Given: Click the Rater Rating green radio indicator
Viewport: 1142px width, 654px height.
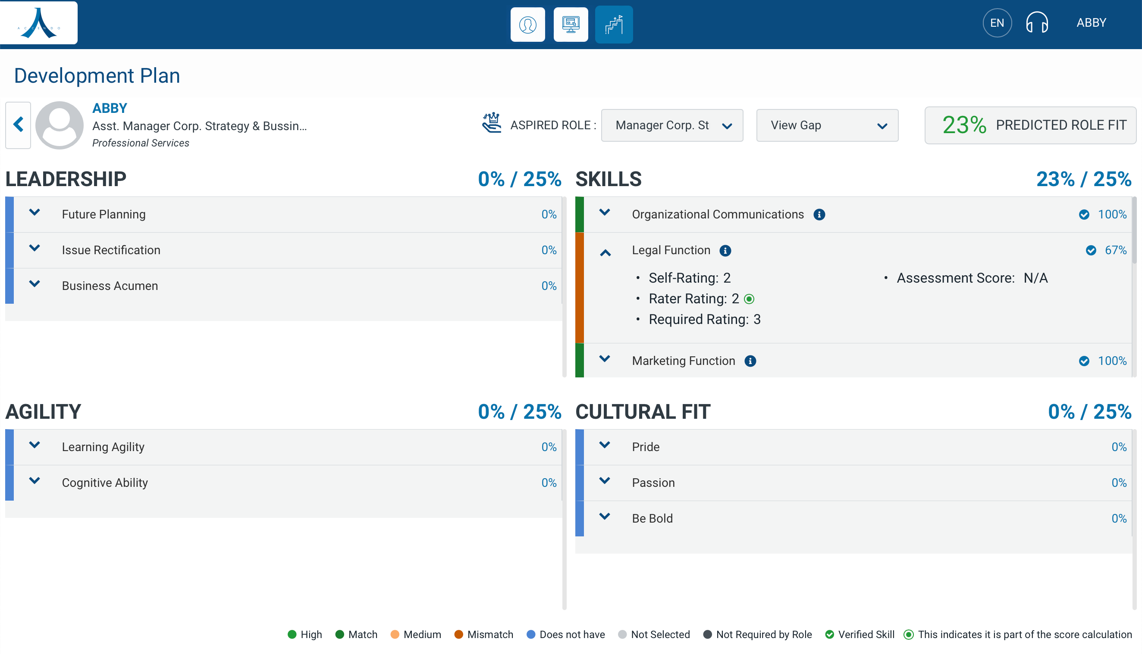Looking at the screenshot, I should point(749,299).
